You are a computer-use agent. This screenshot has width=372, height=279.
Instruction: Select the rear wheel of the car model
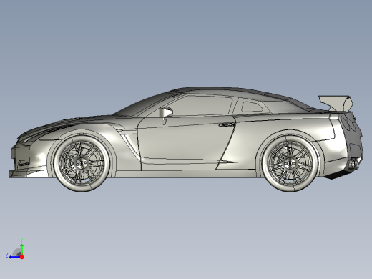point(290,164)
